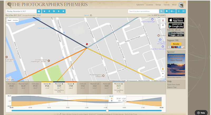
Task: Click the hot air balloon logo
Action: pyautogui.click(x=9, y=5)
